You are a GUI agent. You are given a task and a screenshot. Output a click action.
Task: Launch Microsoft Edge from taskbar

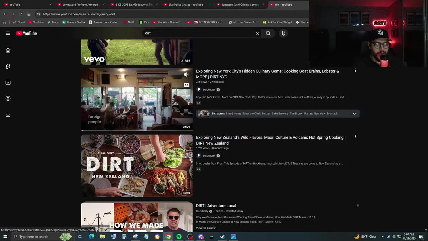(x=91, y=237)
